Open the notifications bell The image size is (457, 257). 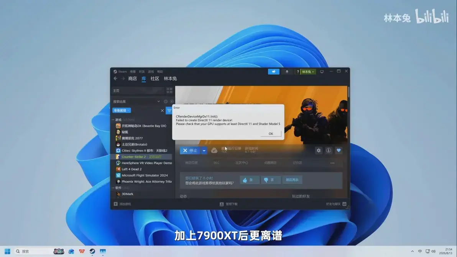click(x=287, y=72)
